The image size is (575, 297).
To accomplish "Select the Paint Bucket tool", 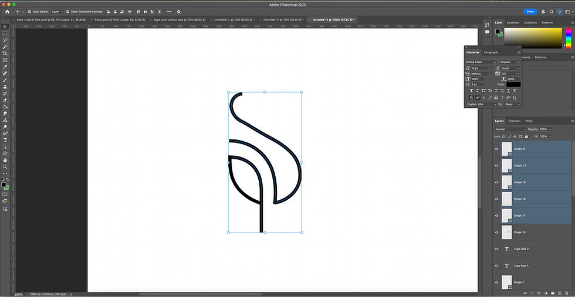I will [x=5, y=107].
